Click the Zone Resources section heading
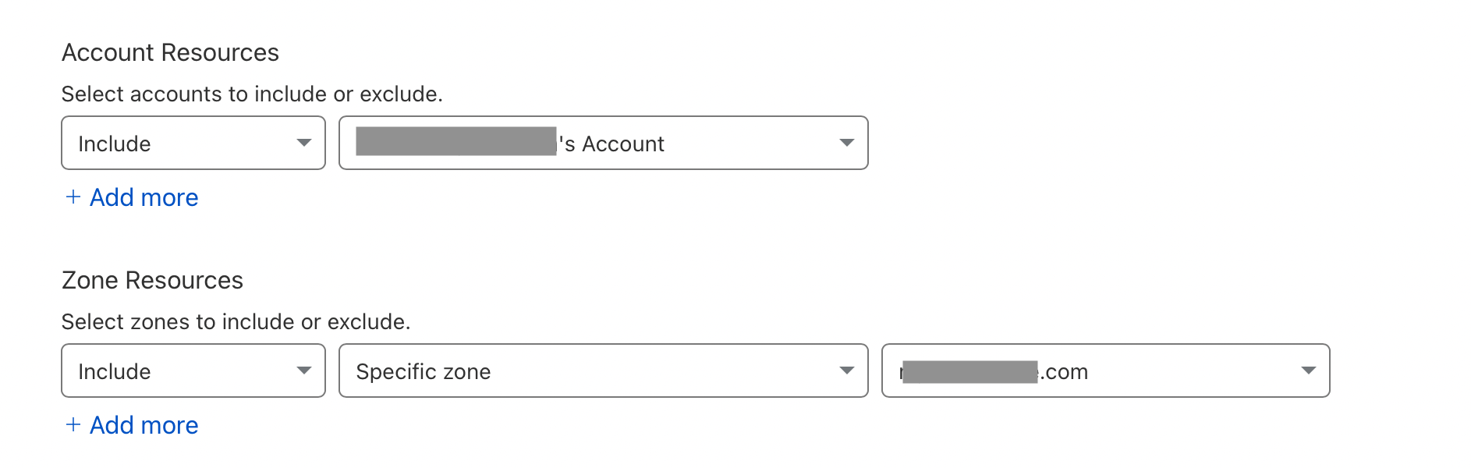Image resolution: width=1471 pixels, height=468 pixels. point(153,280)
